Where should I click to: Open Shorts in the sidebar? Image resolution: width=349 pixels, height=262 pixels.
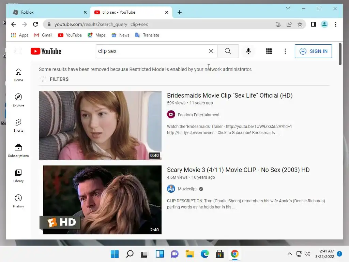click(18, 126)
